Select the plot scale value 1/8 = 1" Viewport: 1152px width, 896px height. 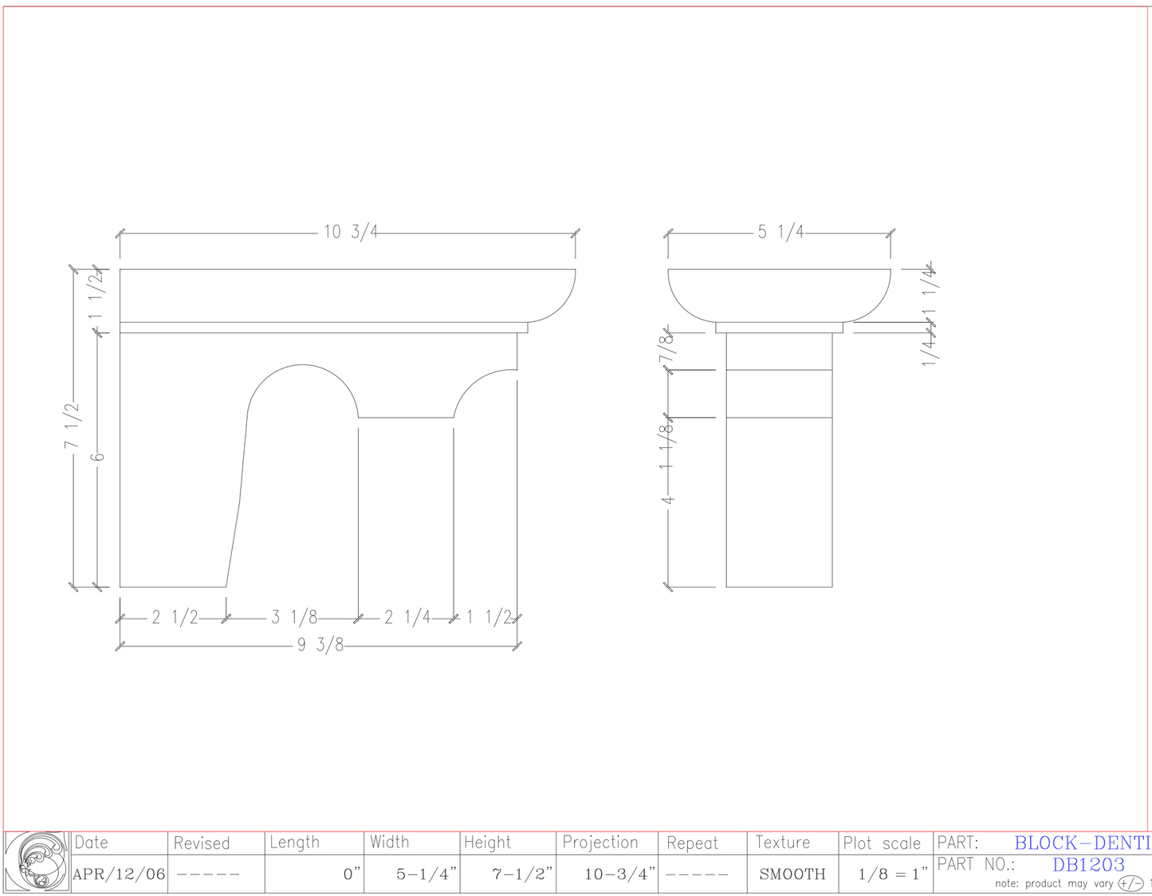pos(893,874)
